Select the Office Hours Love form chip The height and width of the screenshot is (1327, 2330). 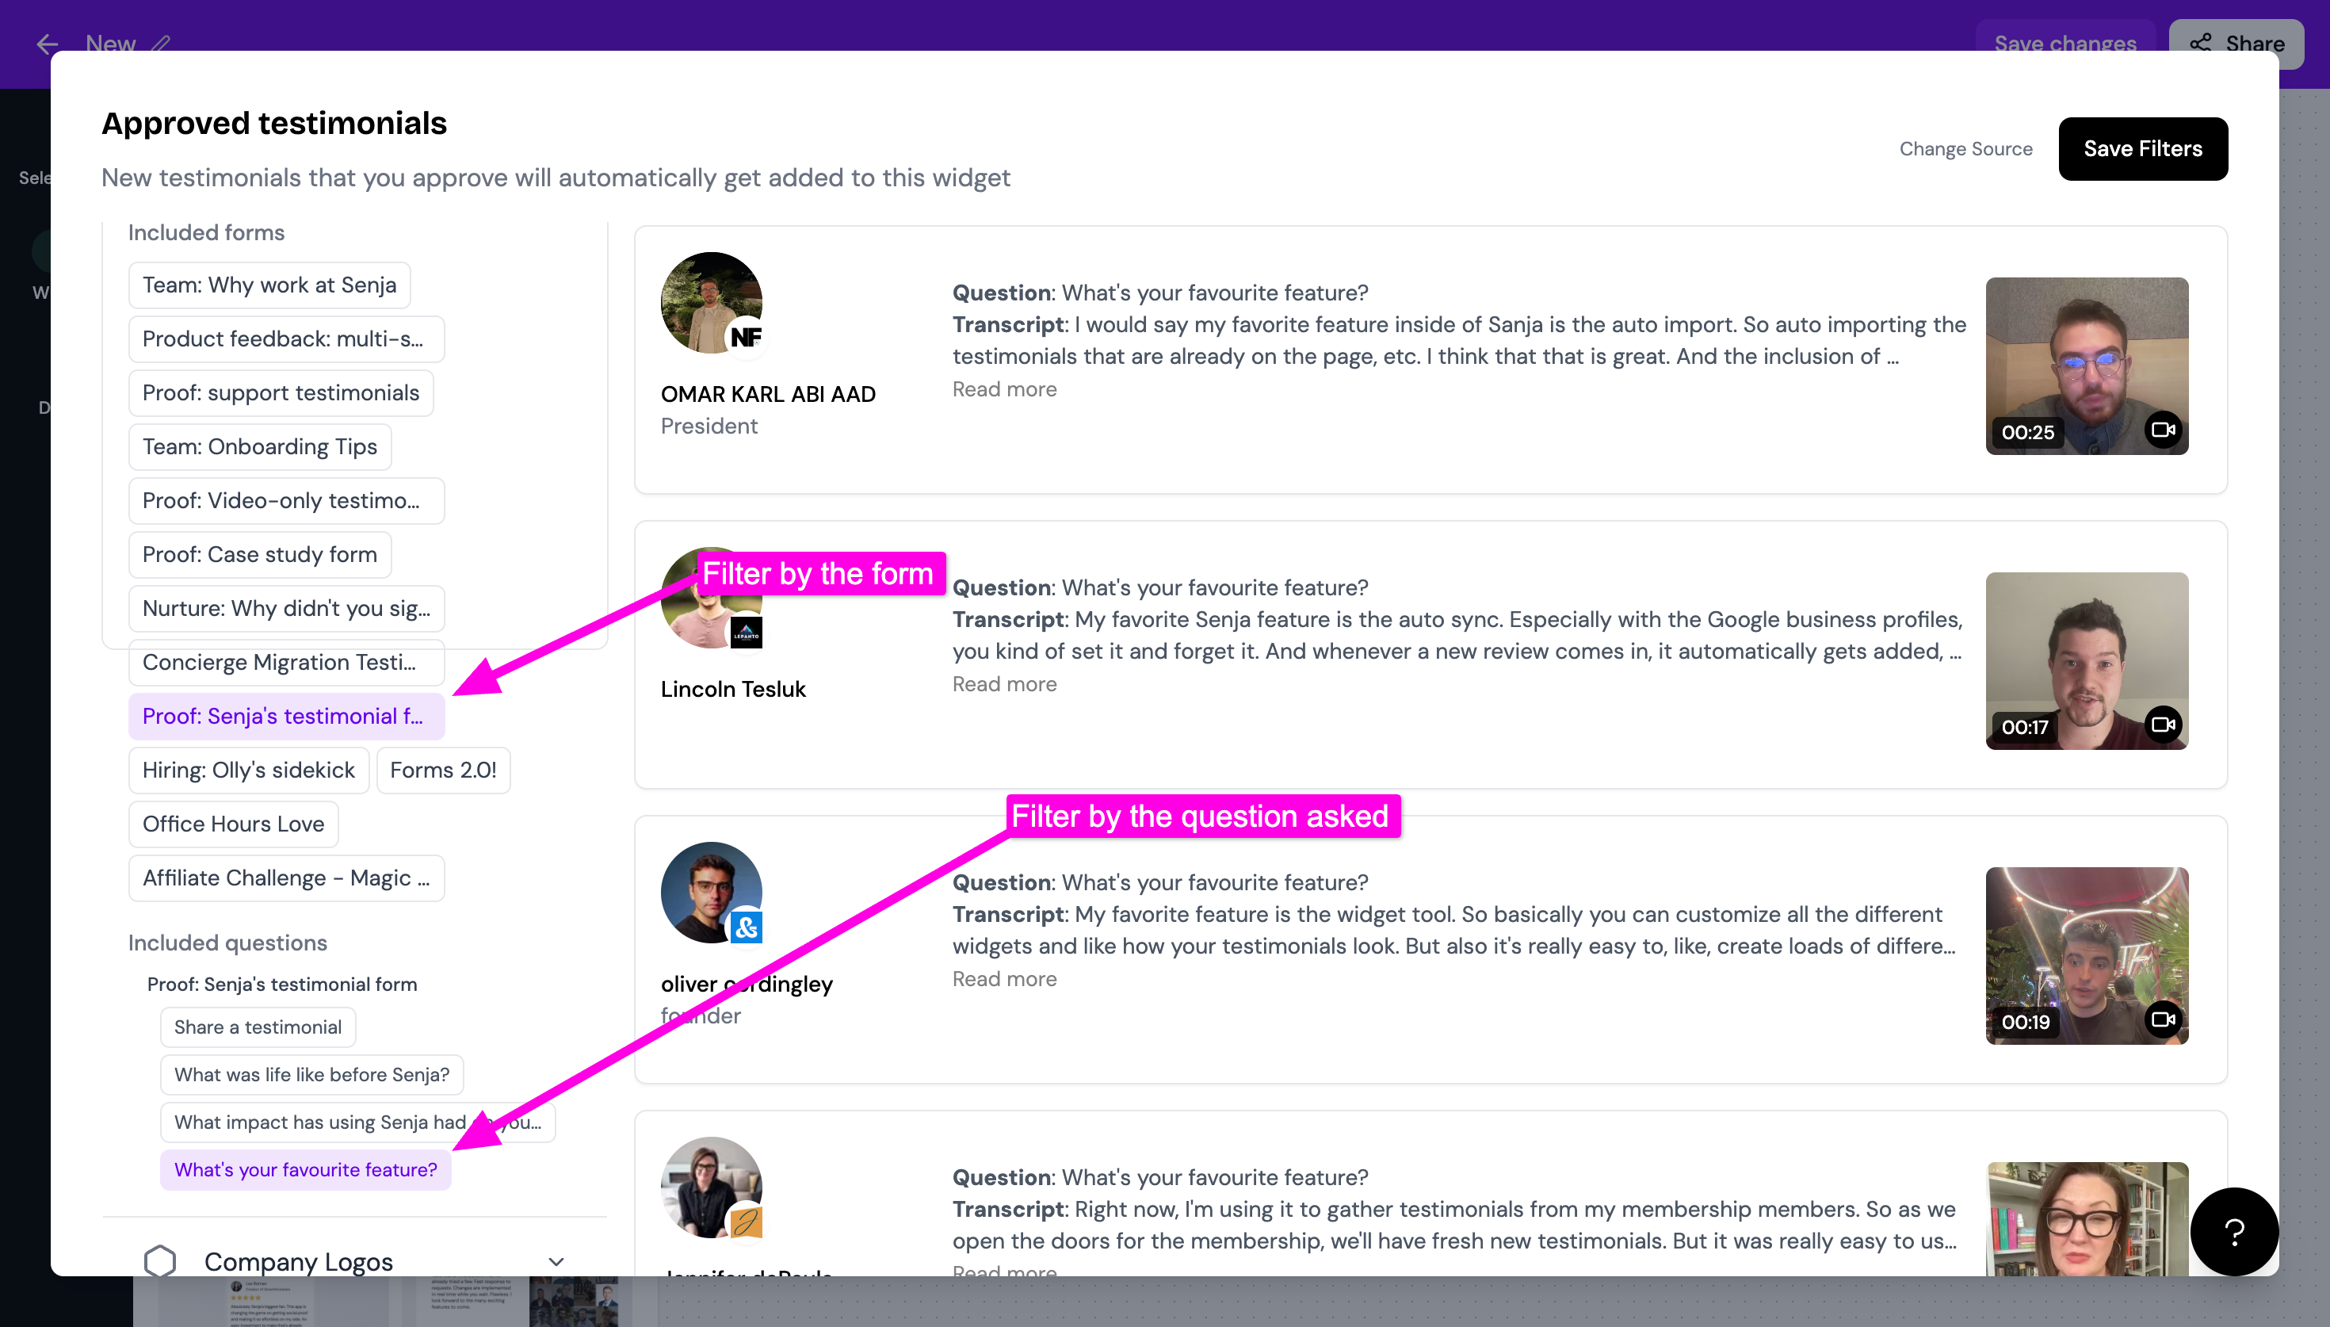click(233, 824)
